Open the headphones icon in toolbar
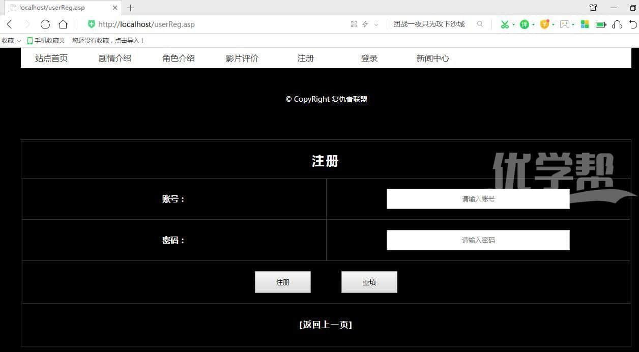This screenshot has width=639, height=352. (617, 24)
